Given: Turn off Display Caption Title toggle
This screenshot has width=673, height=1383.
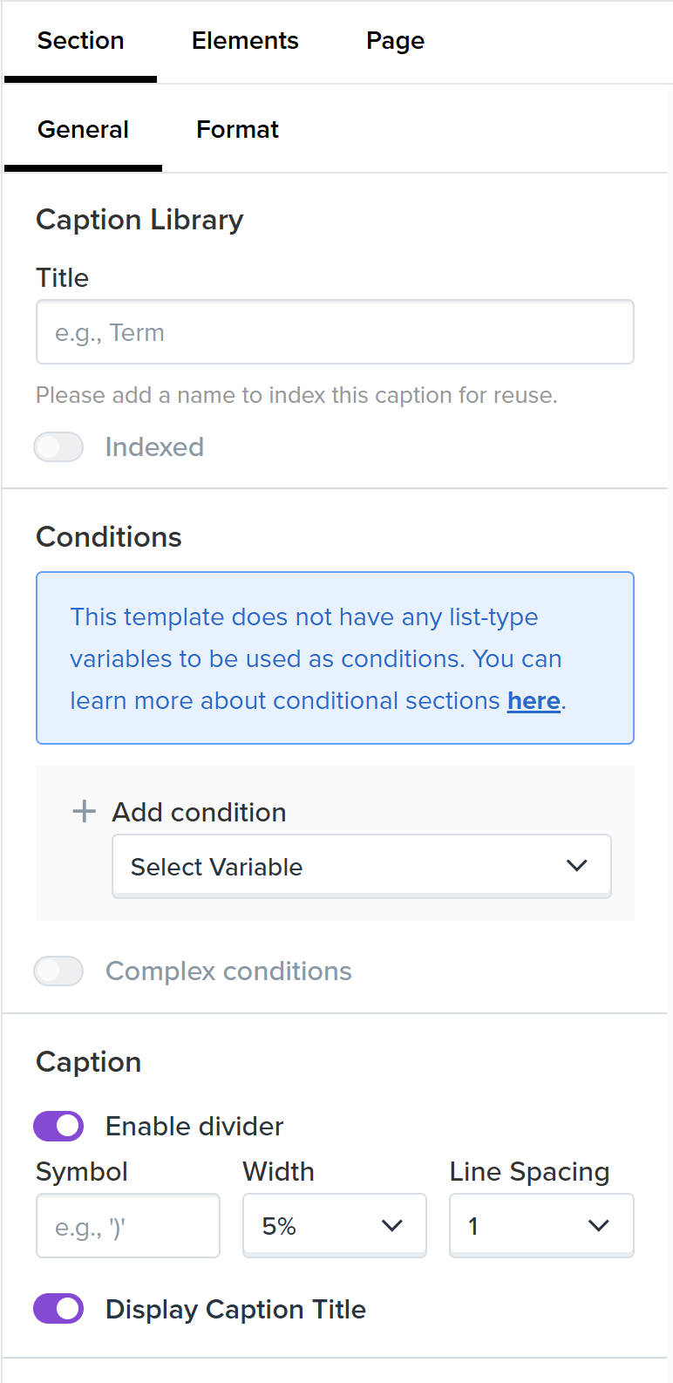Looking at the screenshot, I should [58, 1310].
